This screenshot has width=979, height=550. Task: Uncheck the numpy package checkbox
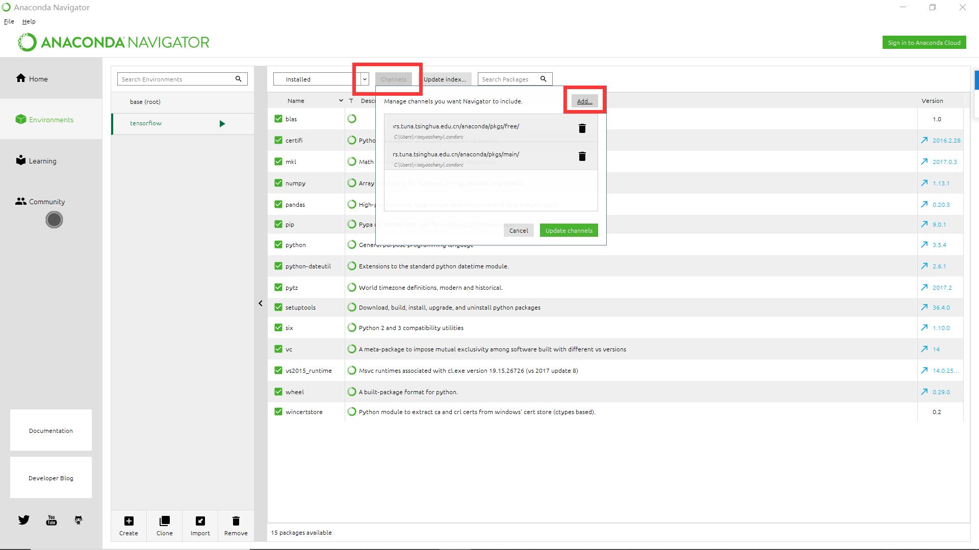pos(278,183)
